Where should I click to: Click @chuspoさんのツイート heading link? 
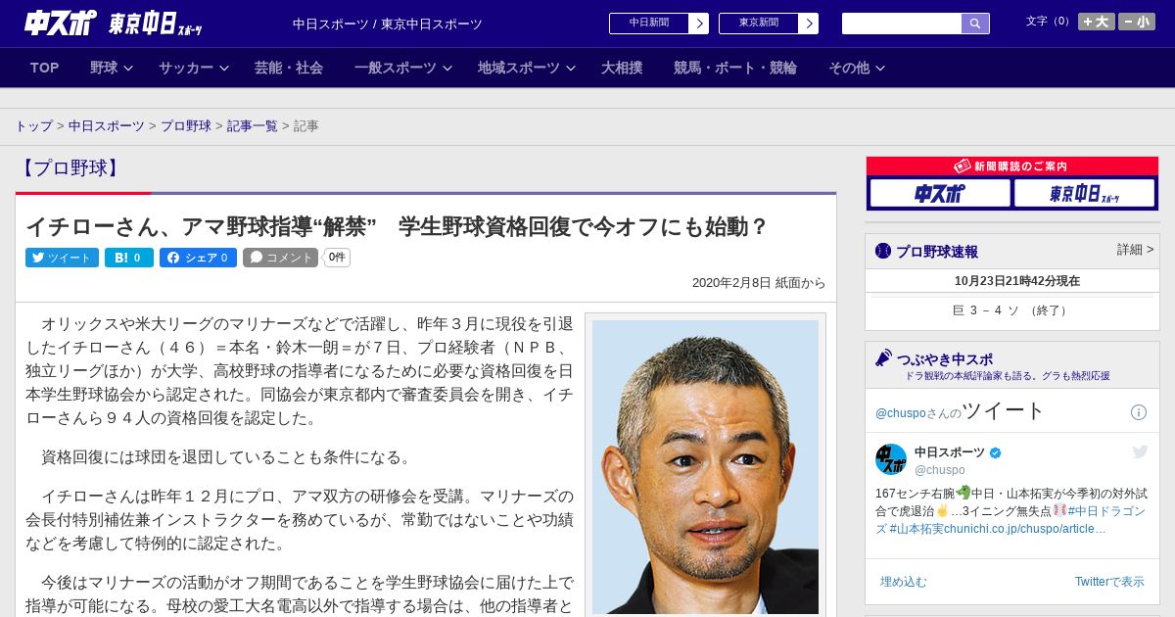click(961, 411)
